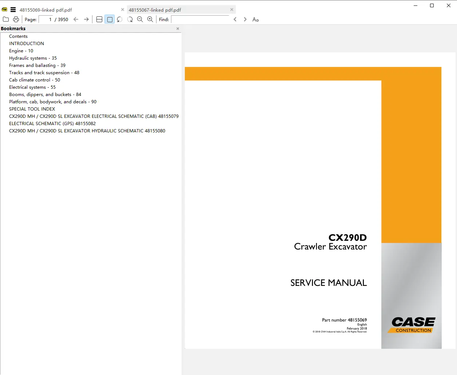Maximize the PDF viewer window
Viewport: 457px width, 375px height.
[432, 5]
